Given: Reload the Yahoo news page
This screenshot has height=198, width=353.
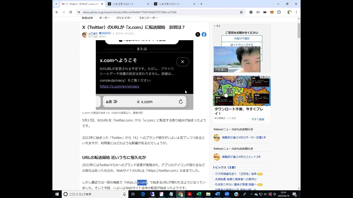Looking at the screenshot, I should [71, 12].
